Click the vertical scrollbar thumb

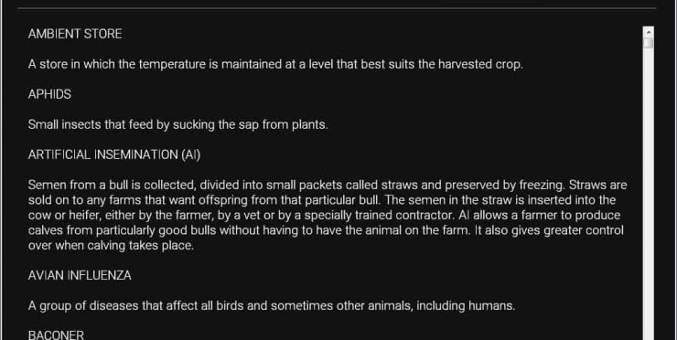pos(648,43)
